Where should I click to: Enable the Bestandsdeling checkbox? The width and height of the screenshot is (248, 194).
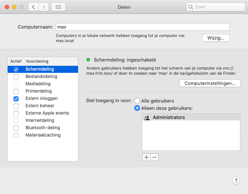pyautogui.click(x=16, y=77)
